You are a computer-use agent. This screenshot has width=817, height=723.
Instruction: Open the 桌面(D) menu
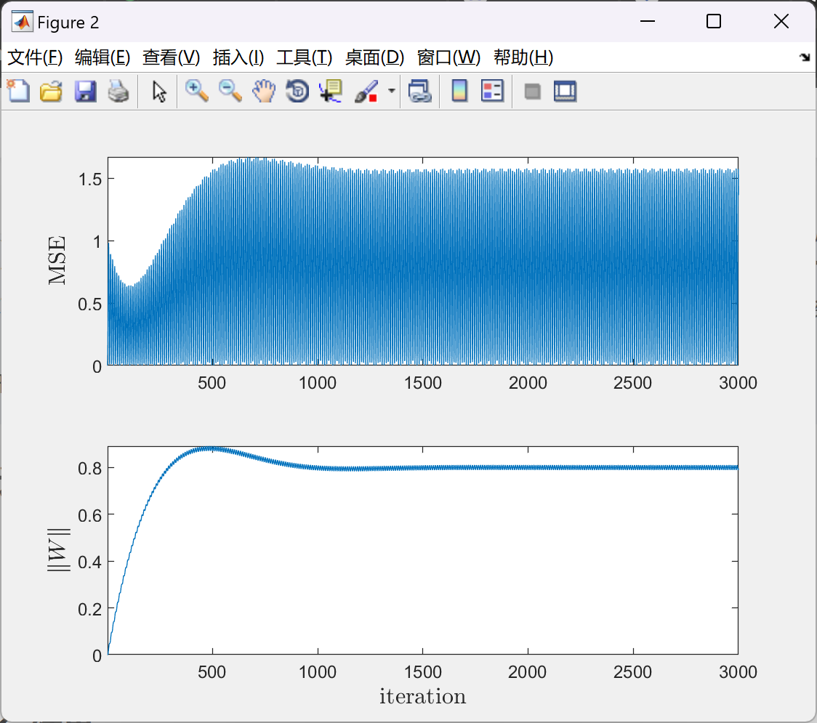click(x=374, y=57)
